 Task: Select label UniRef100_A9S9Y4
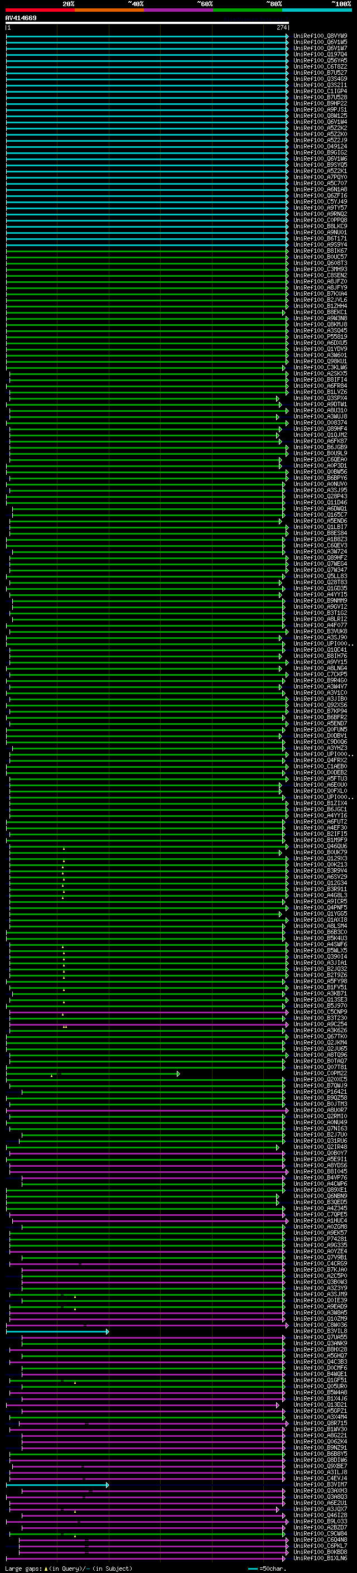tap(320, 244)
